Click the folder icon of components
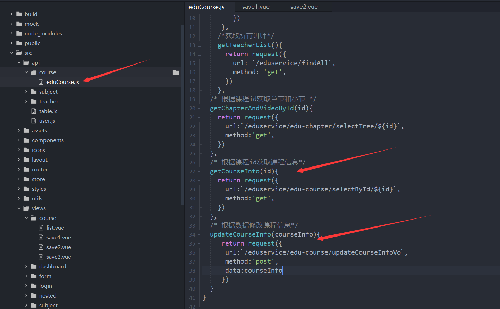The width and height of the screenshot is (500, 309). point(26,140)
